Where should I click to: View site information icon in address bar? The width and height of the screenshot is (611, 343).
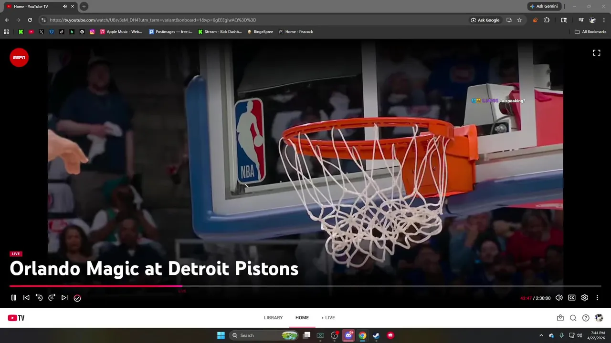[x=43, y=20]
